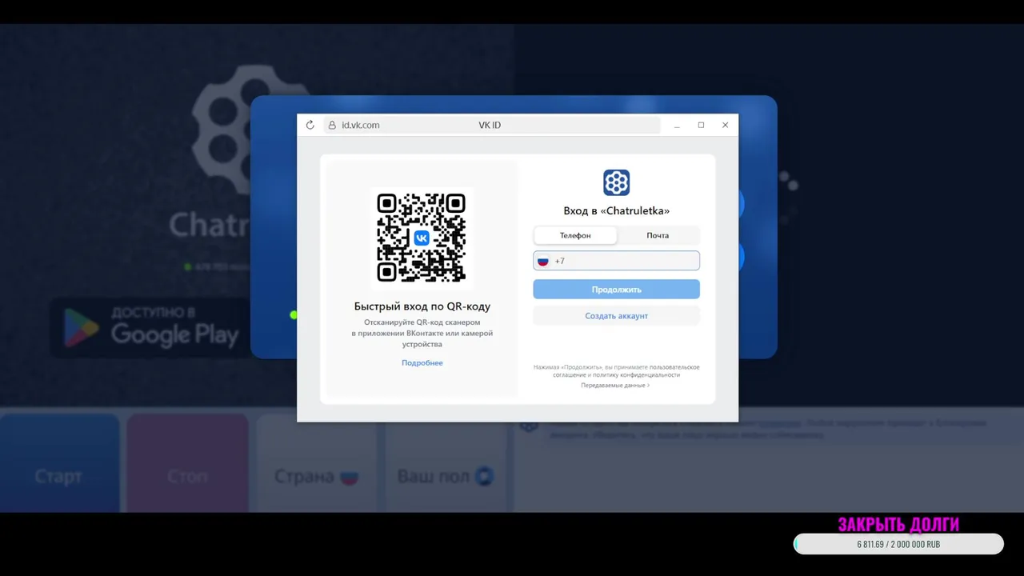Screen dimensions: 1024x576
Task: Open the Ваш пол selector in the background app
Action: [x=446, y=463]
